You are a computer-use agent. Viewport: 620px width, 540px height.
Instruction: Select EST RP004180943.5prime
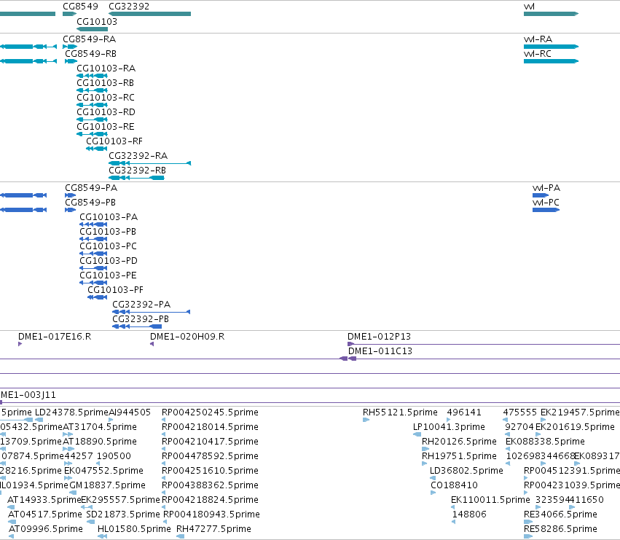[211, 515]
